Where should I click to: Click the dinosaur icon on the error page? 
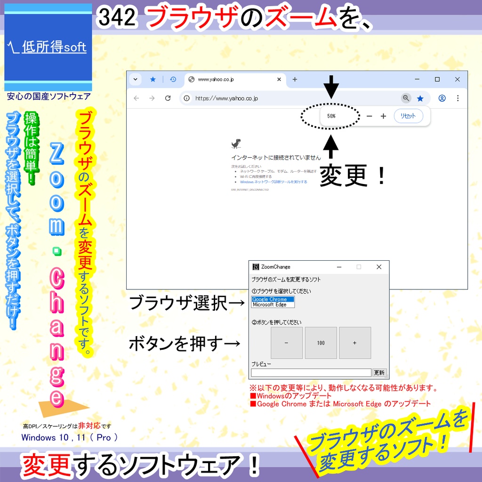click(236, 144)
